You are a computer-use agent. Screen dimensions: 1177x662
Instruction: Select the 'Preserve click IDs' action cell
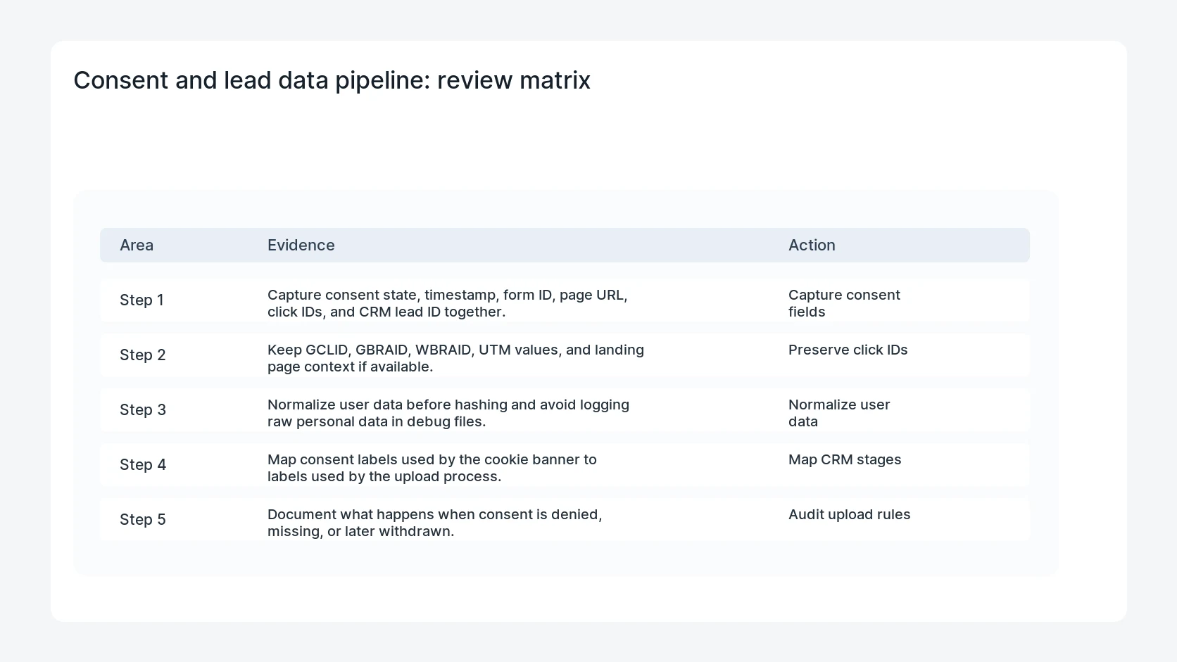tap(848, 350)
